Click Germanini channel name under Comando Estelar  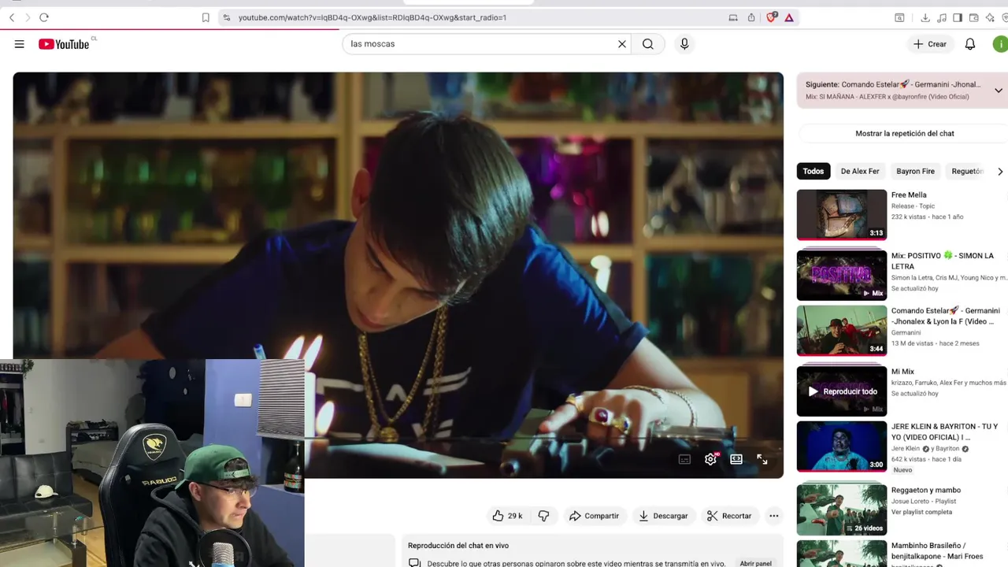pos(906,333)
